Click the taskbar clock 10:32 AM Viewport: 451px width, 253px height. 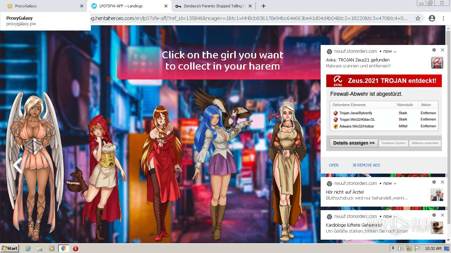click(433, 248)
